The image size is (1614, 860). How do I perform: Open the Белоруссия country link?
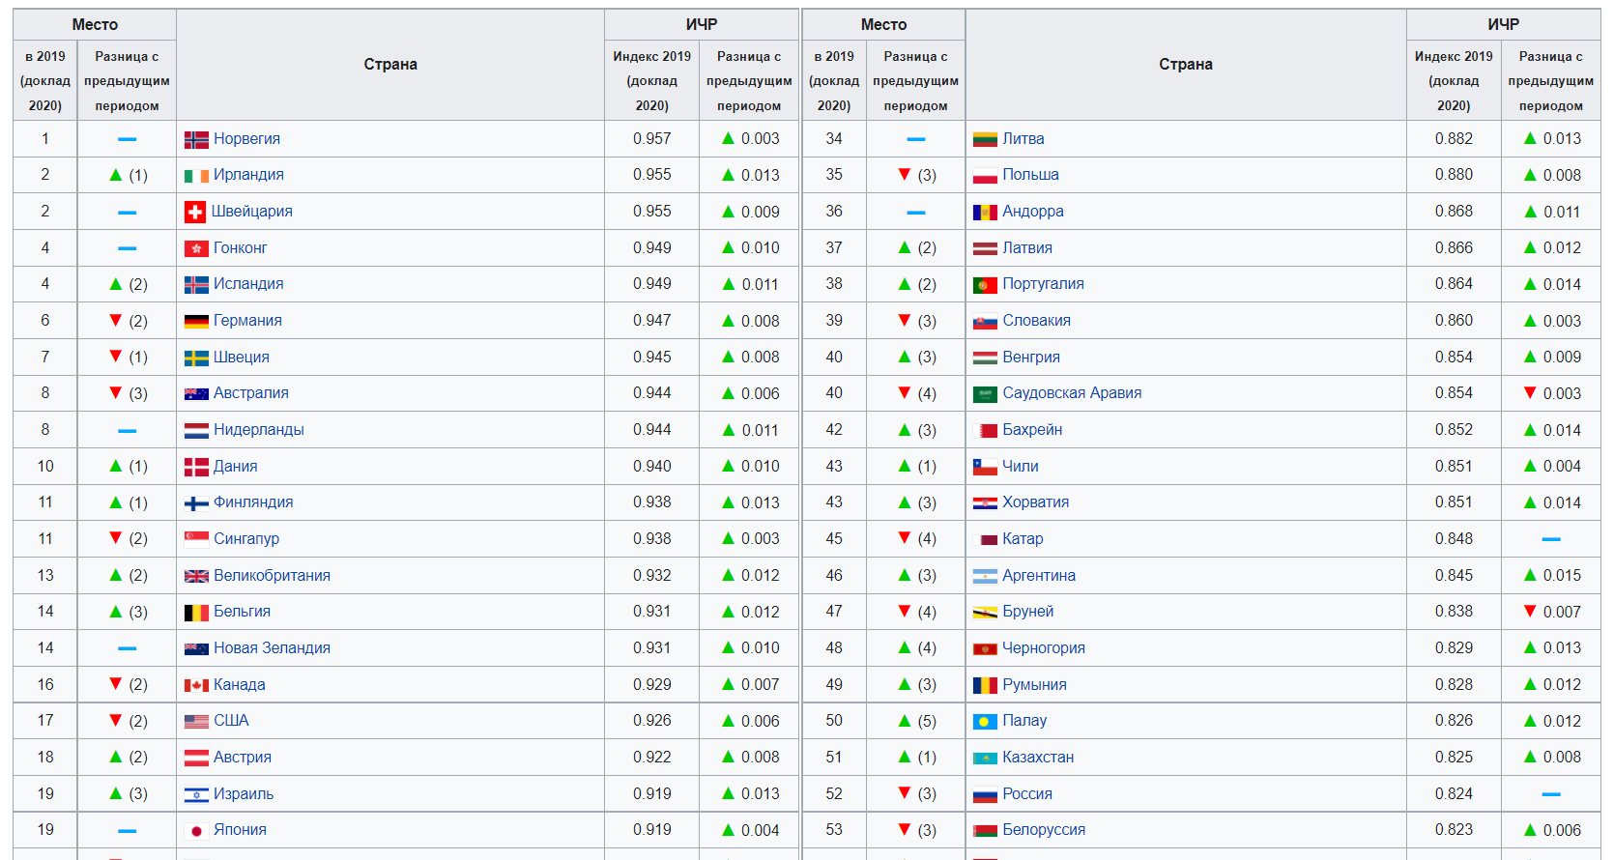1043,830
